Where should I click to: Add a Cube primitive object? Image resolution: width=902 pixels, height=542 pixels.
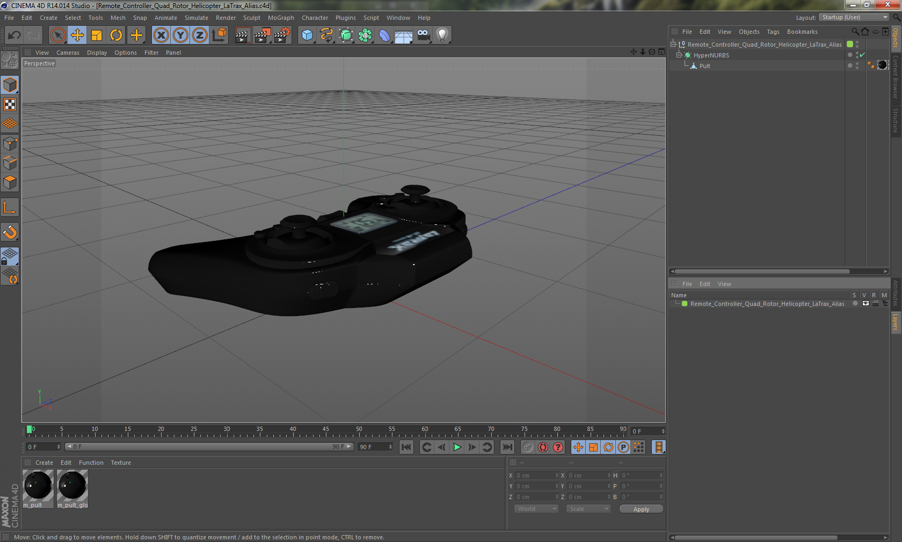[x=307, y=35]
